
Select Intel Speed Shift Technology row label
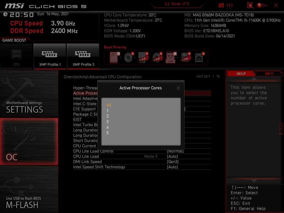tap(99, 167)
